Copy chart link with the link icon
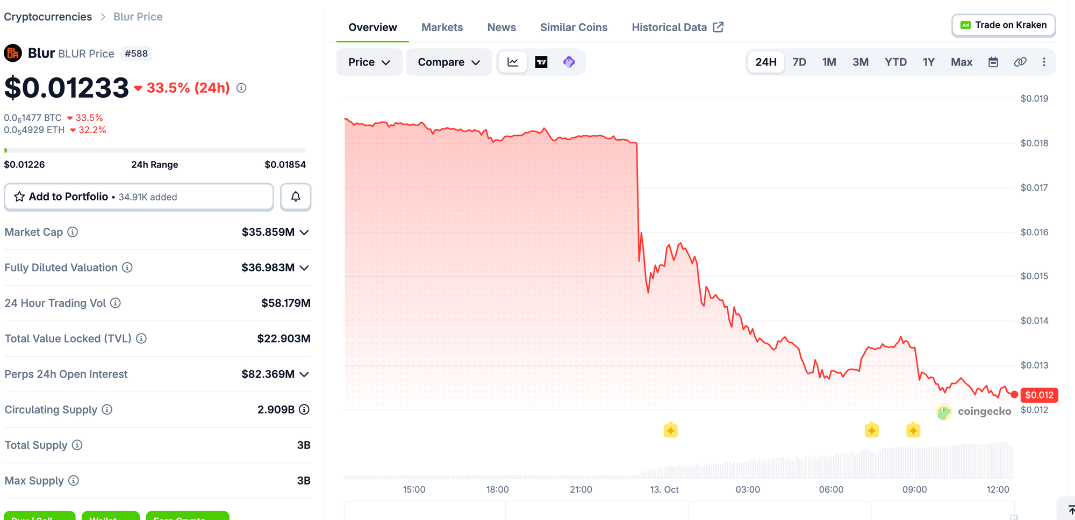The width and height of the screenshot is (1075, 520). (1020, 62)
